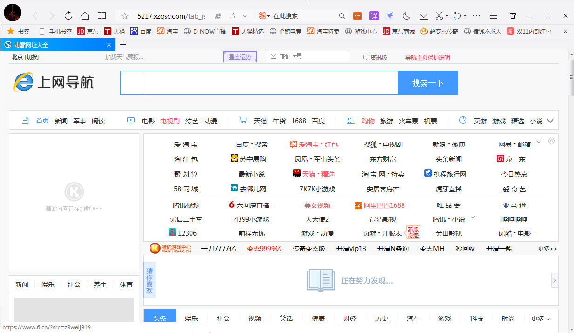Open the page translate icon
Image resolution: width=574 pixels, height=333 pixels.
[374, 15]
